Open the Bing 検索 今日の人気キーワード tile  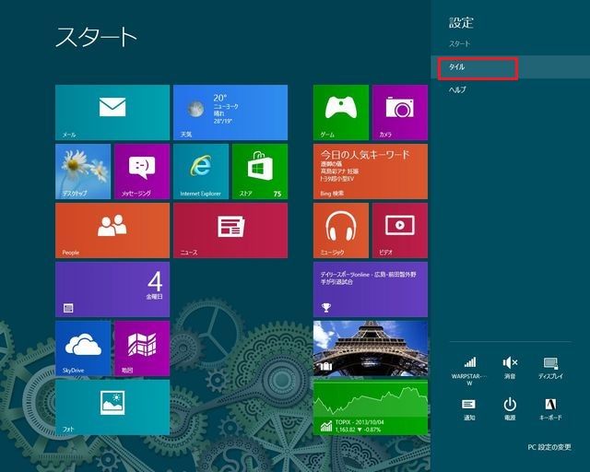pos(371,171)
